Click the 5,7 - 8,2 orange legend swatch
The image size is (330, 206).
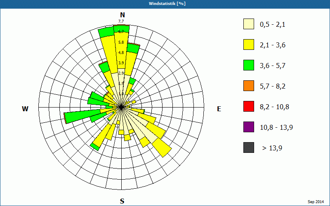[249, 86]
